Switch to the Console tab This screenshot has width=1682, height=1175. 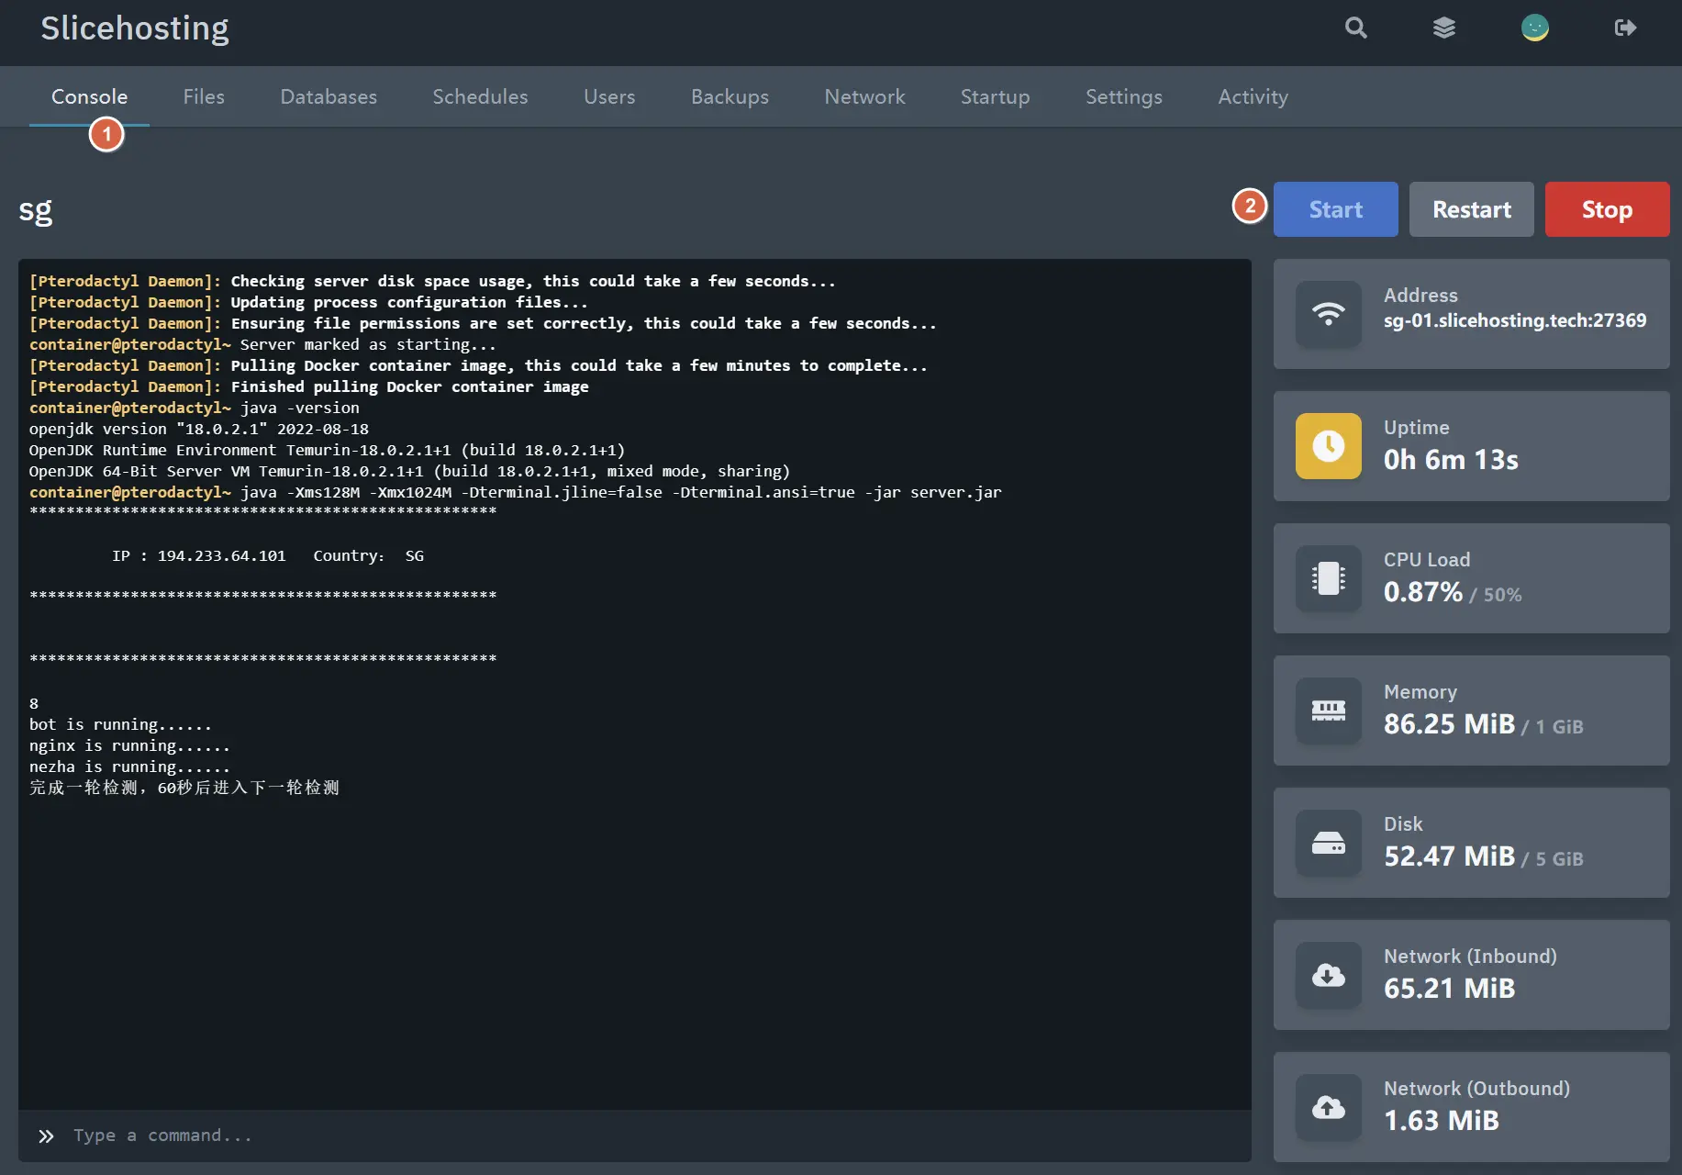click(x=89, y=96)
